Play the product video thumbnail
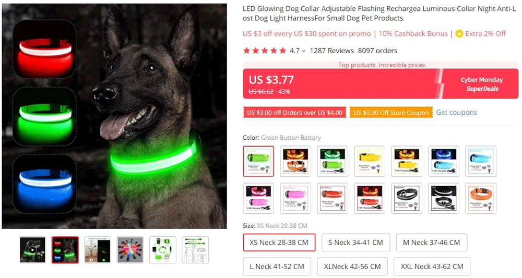Screen dimensions: 522x278 [x=32, y=250]
